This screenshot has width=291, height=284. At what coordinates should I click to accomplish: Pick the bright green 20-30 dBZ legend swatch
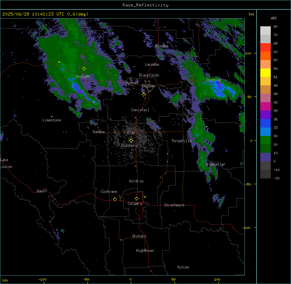click(x=265, y=140)
